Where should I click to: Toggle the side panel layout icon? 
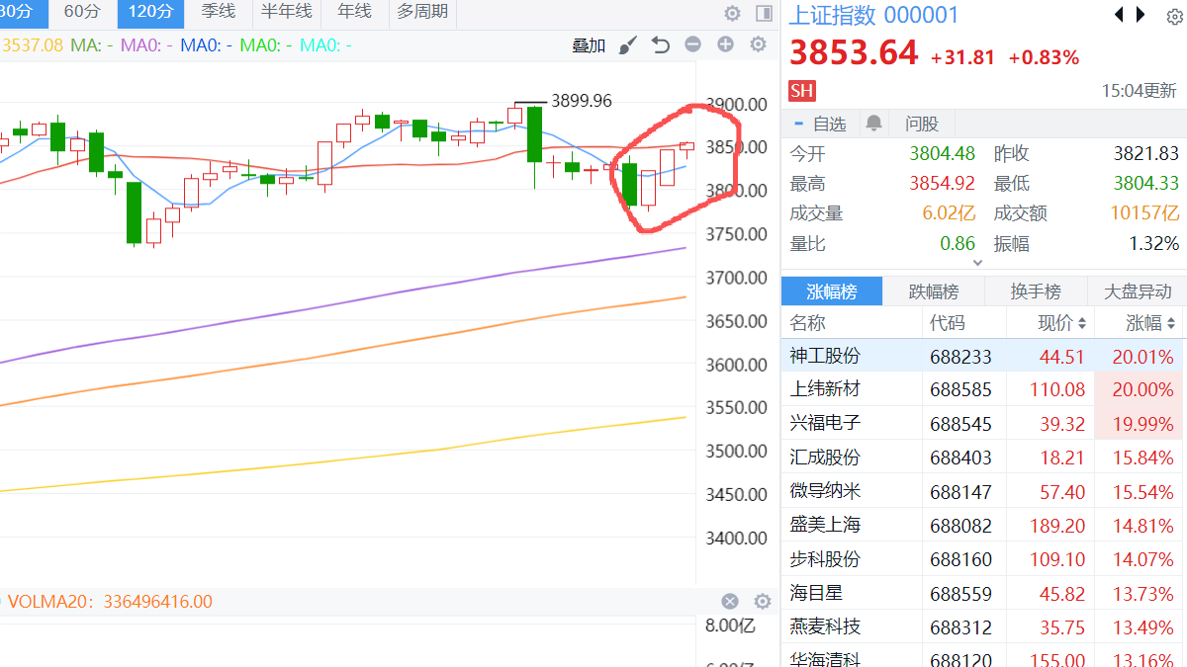(763, 13)
